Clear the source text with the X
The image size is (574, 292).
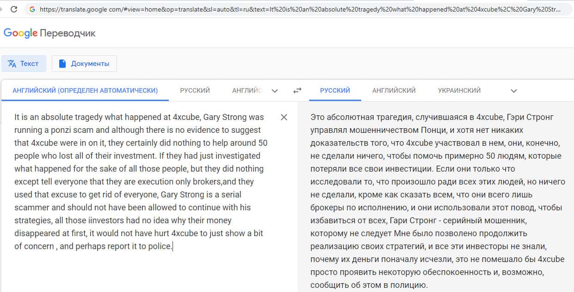[284, 117]
